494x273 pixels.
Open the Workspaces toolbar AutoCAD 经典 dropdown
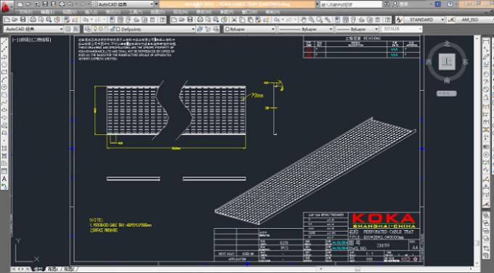61,29
